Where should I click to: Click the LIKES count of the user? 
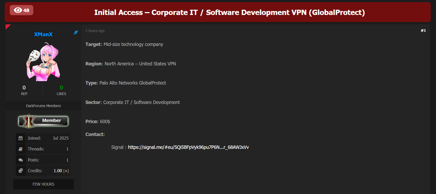[61, 88]
